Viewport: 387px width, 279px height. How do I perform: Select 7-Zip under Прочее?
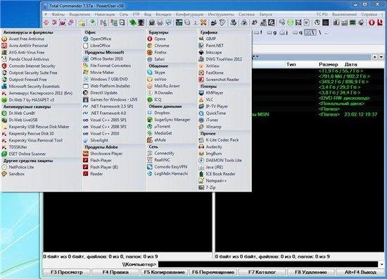207,187
